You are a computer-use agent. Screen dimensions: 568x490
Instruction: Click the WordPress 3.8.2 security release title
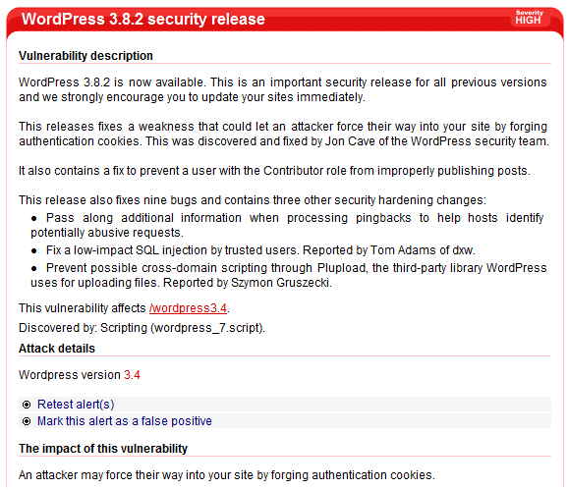(143, 19)
